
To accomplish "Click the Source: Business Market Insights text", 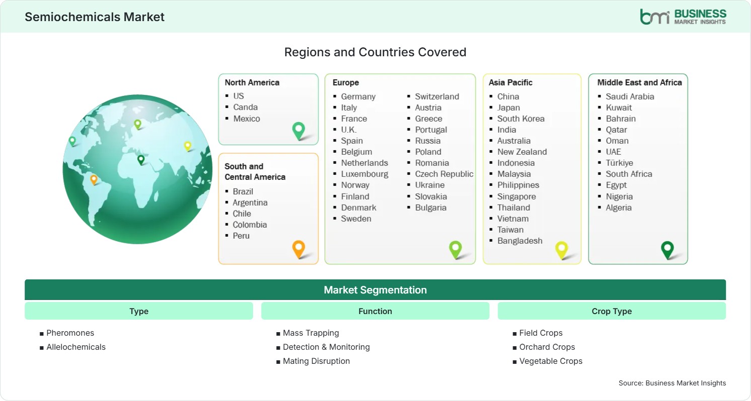I will 673,383.
